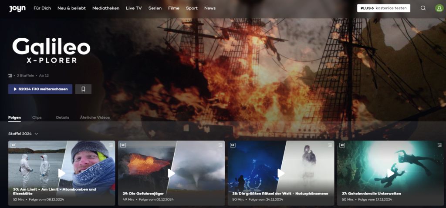This screenshot has height=208, width=446.
Task: Go to Mediatheken section
Action: (x=106, y=8)
